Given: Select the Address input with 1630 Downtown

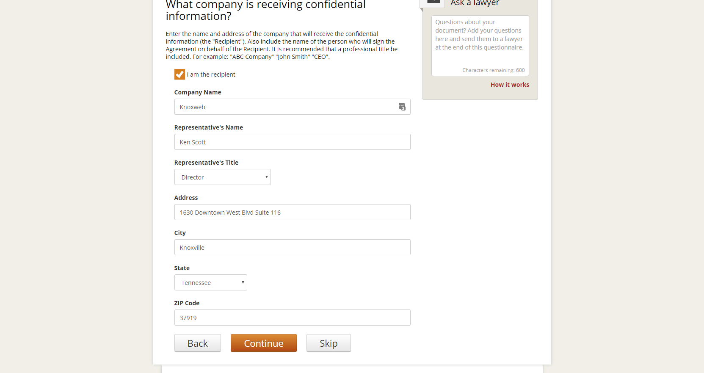Looking at the screenshot, I should coord(292,212).
